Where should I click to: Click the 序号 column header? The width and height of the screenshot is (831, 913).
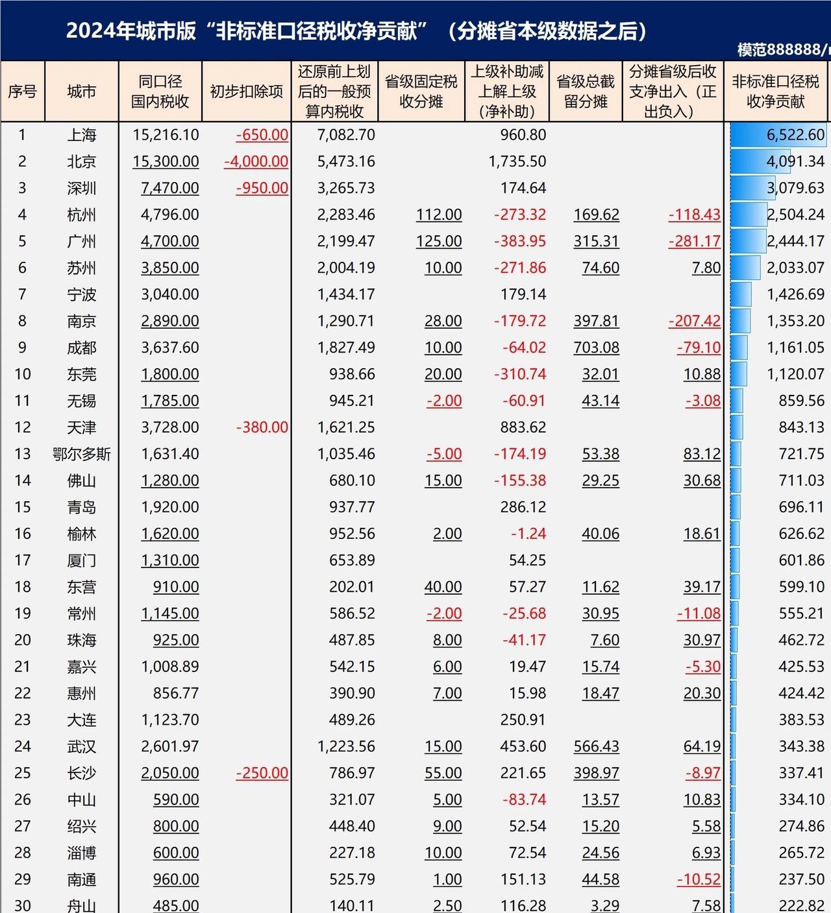point(22,92)
